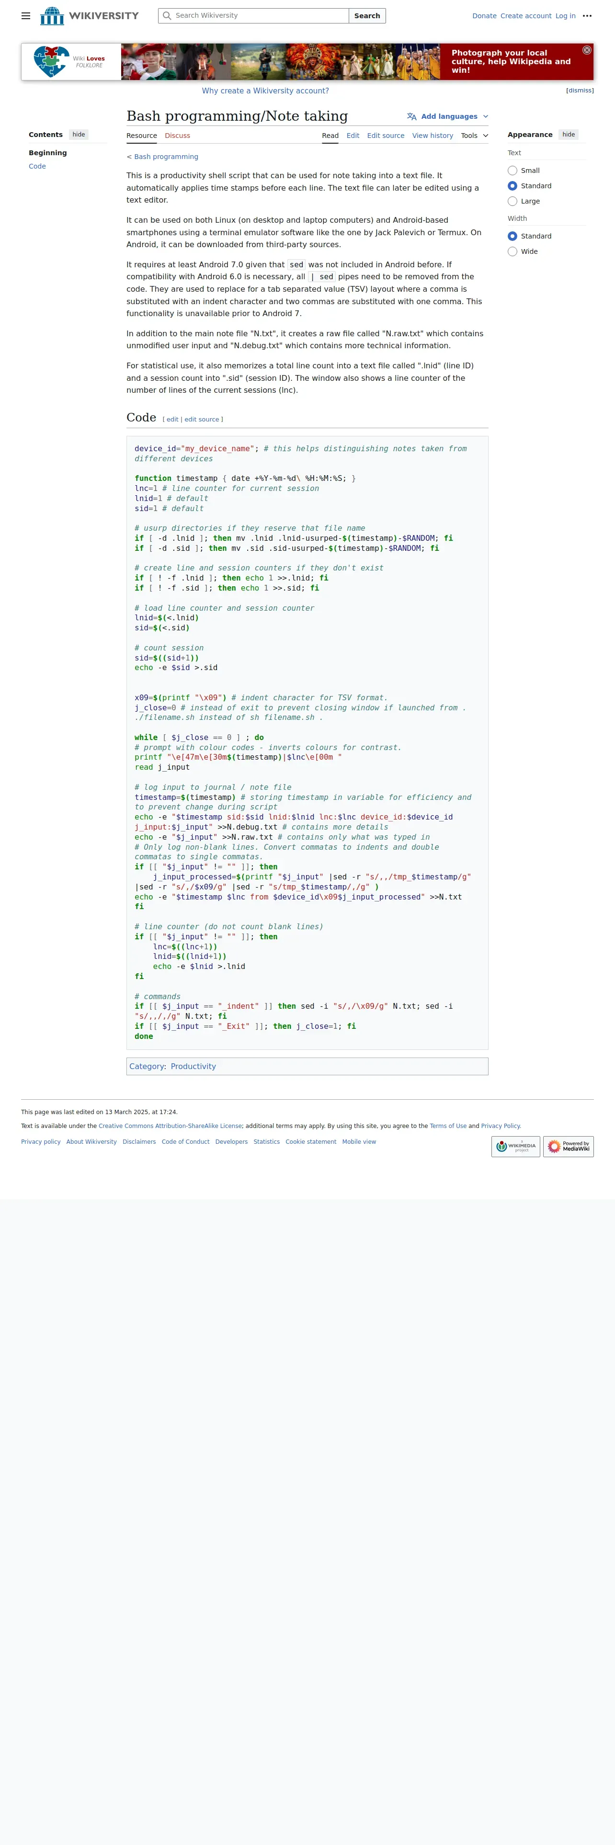This screenshot has height=1845, width=615.
Task: Click Disclaimers footer link
Action: click(139, 1142)
